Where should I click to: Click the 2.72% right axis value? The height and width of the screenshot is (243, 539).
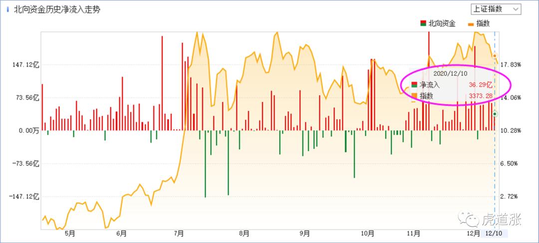pos(510,196)
